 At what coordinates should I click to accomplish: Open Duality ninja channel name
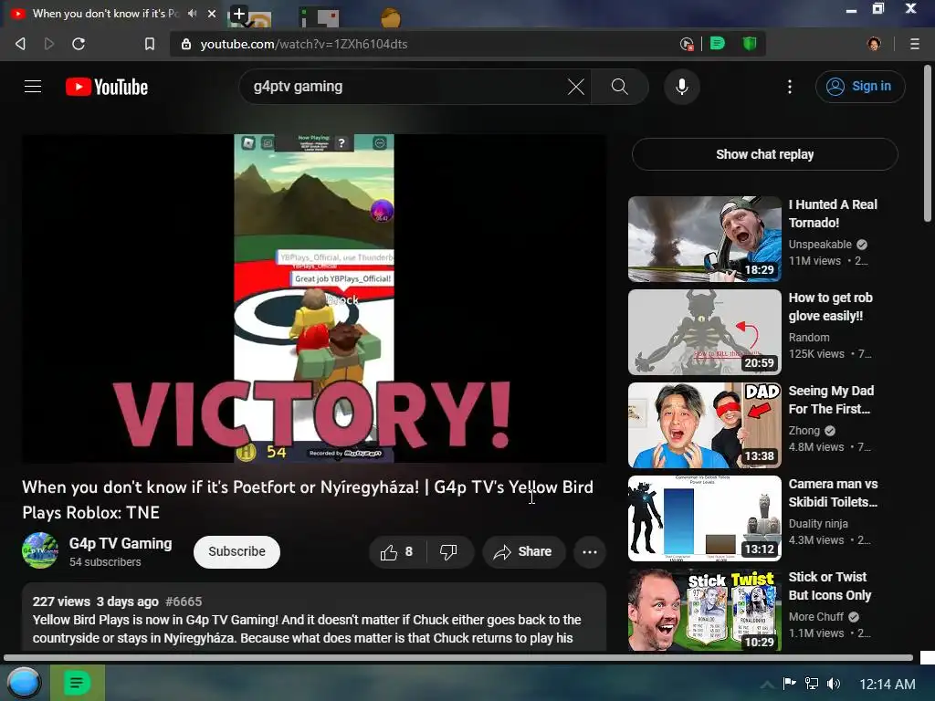point(818,523)
